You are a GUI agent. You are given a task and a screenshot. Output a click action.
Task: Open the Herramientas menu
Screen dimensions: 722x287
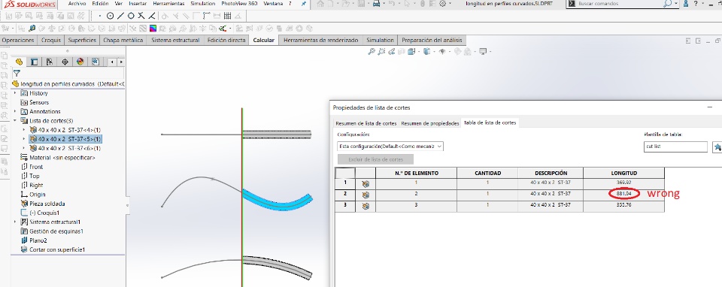pyautogui.click(x=169, y=3)
